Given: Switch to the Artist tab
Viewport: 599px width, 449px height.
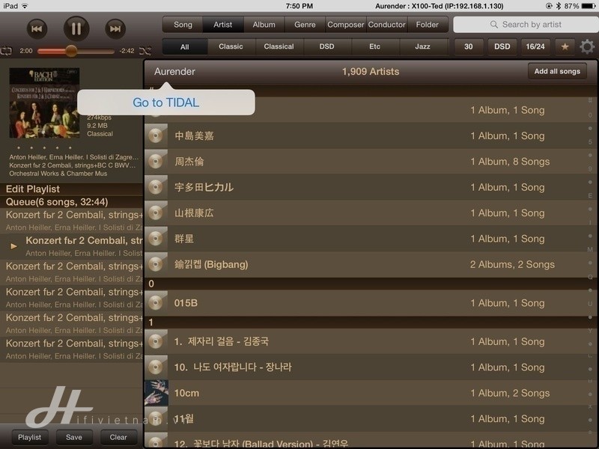Looking at the screenshot, I should 222,25.
